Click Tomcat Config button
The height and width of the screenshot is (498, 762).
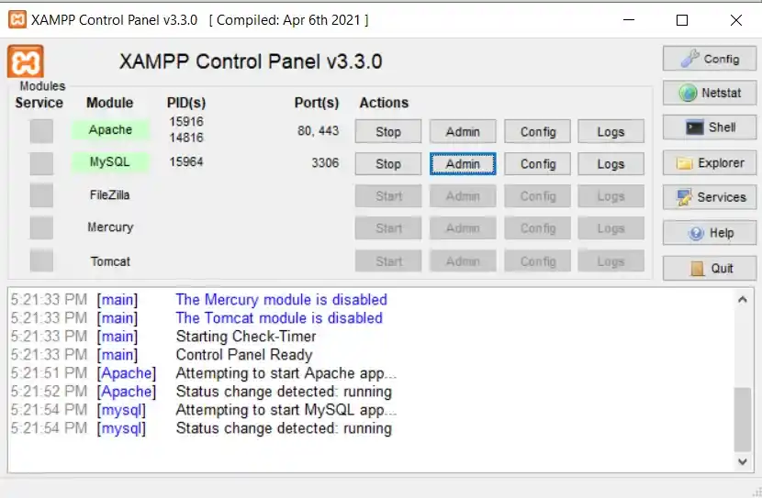(537, 261)
